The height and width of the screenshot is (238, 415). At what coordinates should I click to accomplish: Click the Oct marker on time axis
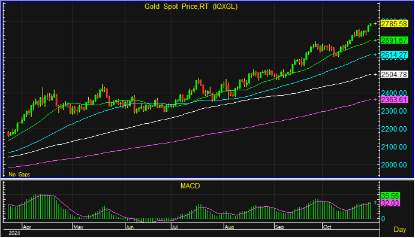[327, 227]
